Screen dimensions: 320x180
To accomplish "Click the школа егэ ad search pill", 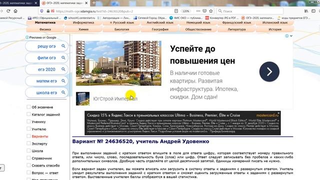I will pos(46,92).
